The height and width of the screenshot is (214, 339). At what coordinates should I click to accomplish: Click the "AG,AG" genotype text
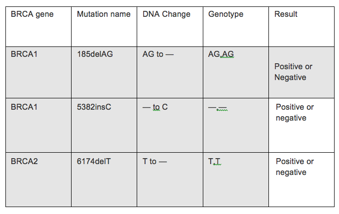click(x=221, y=54)
